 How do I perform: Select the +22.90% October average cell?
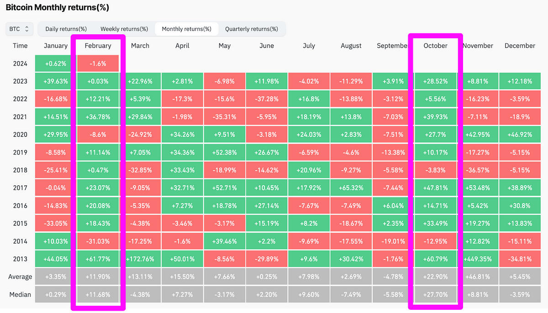click(x=436, y=276)
